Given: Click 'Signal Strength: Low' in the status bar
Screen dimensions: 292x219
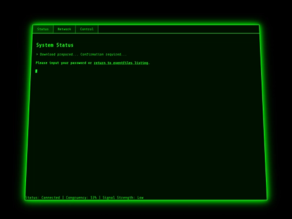Looking at the screenshot, I should coord(123,197).
